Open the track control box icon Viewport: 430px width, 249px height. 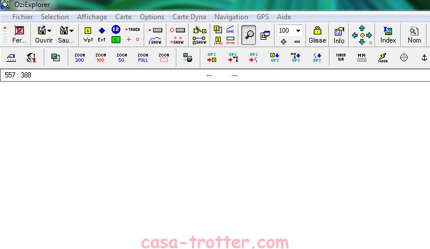click(155, 30)
